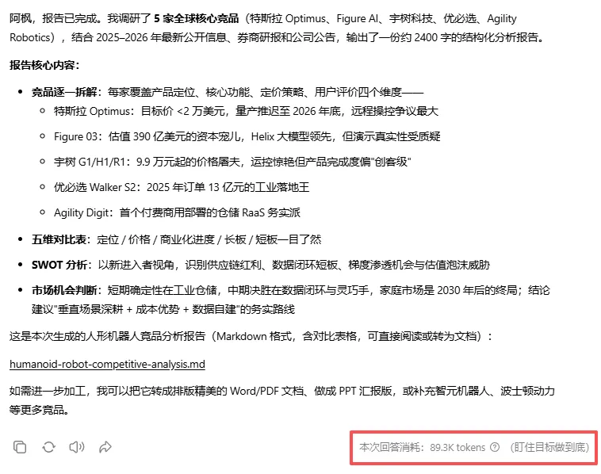Click the '优必选 Walker S2' sub-bullet line
Screen dimensions: 601x474
pyautogui.click(x=182, y=187)
